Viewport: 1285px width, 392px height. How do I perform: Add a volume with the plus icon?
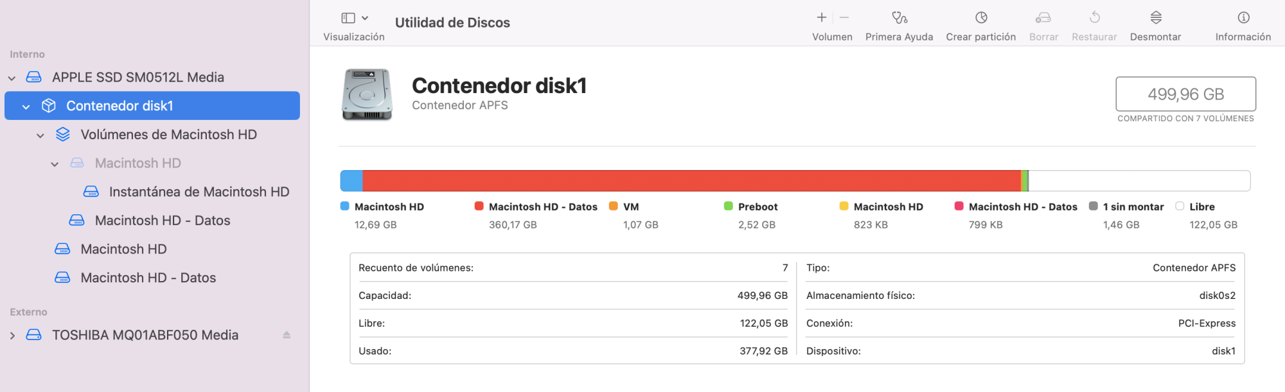821,17
